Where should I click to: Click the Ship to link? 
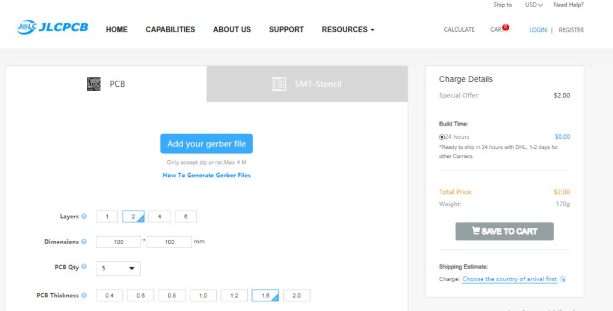(x=502, y=5)
